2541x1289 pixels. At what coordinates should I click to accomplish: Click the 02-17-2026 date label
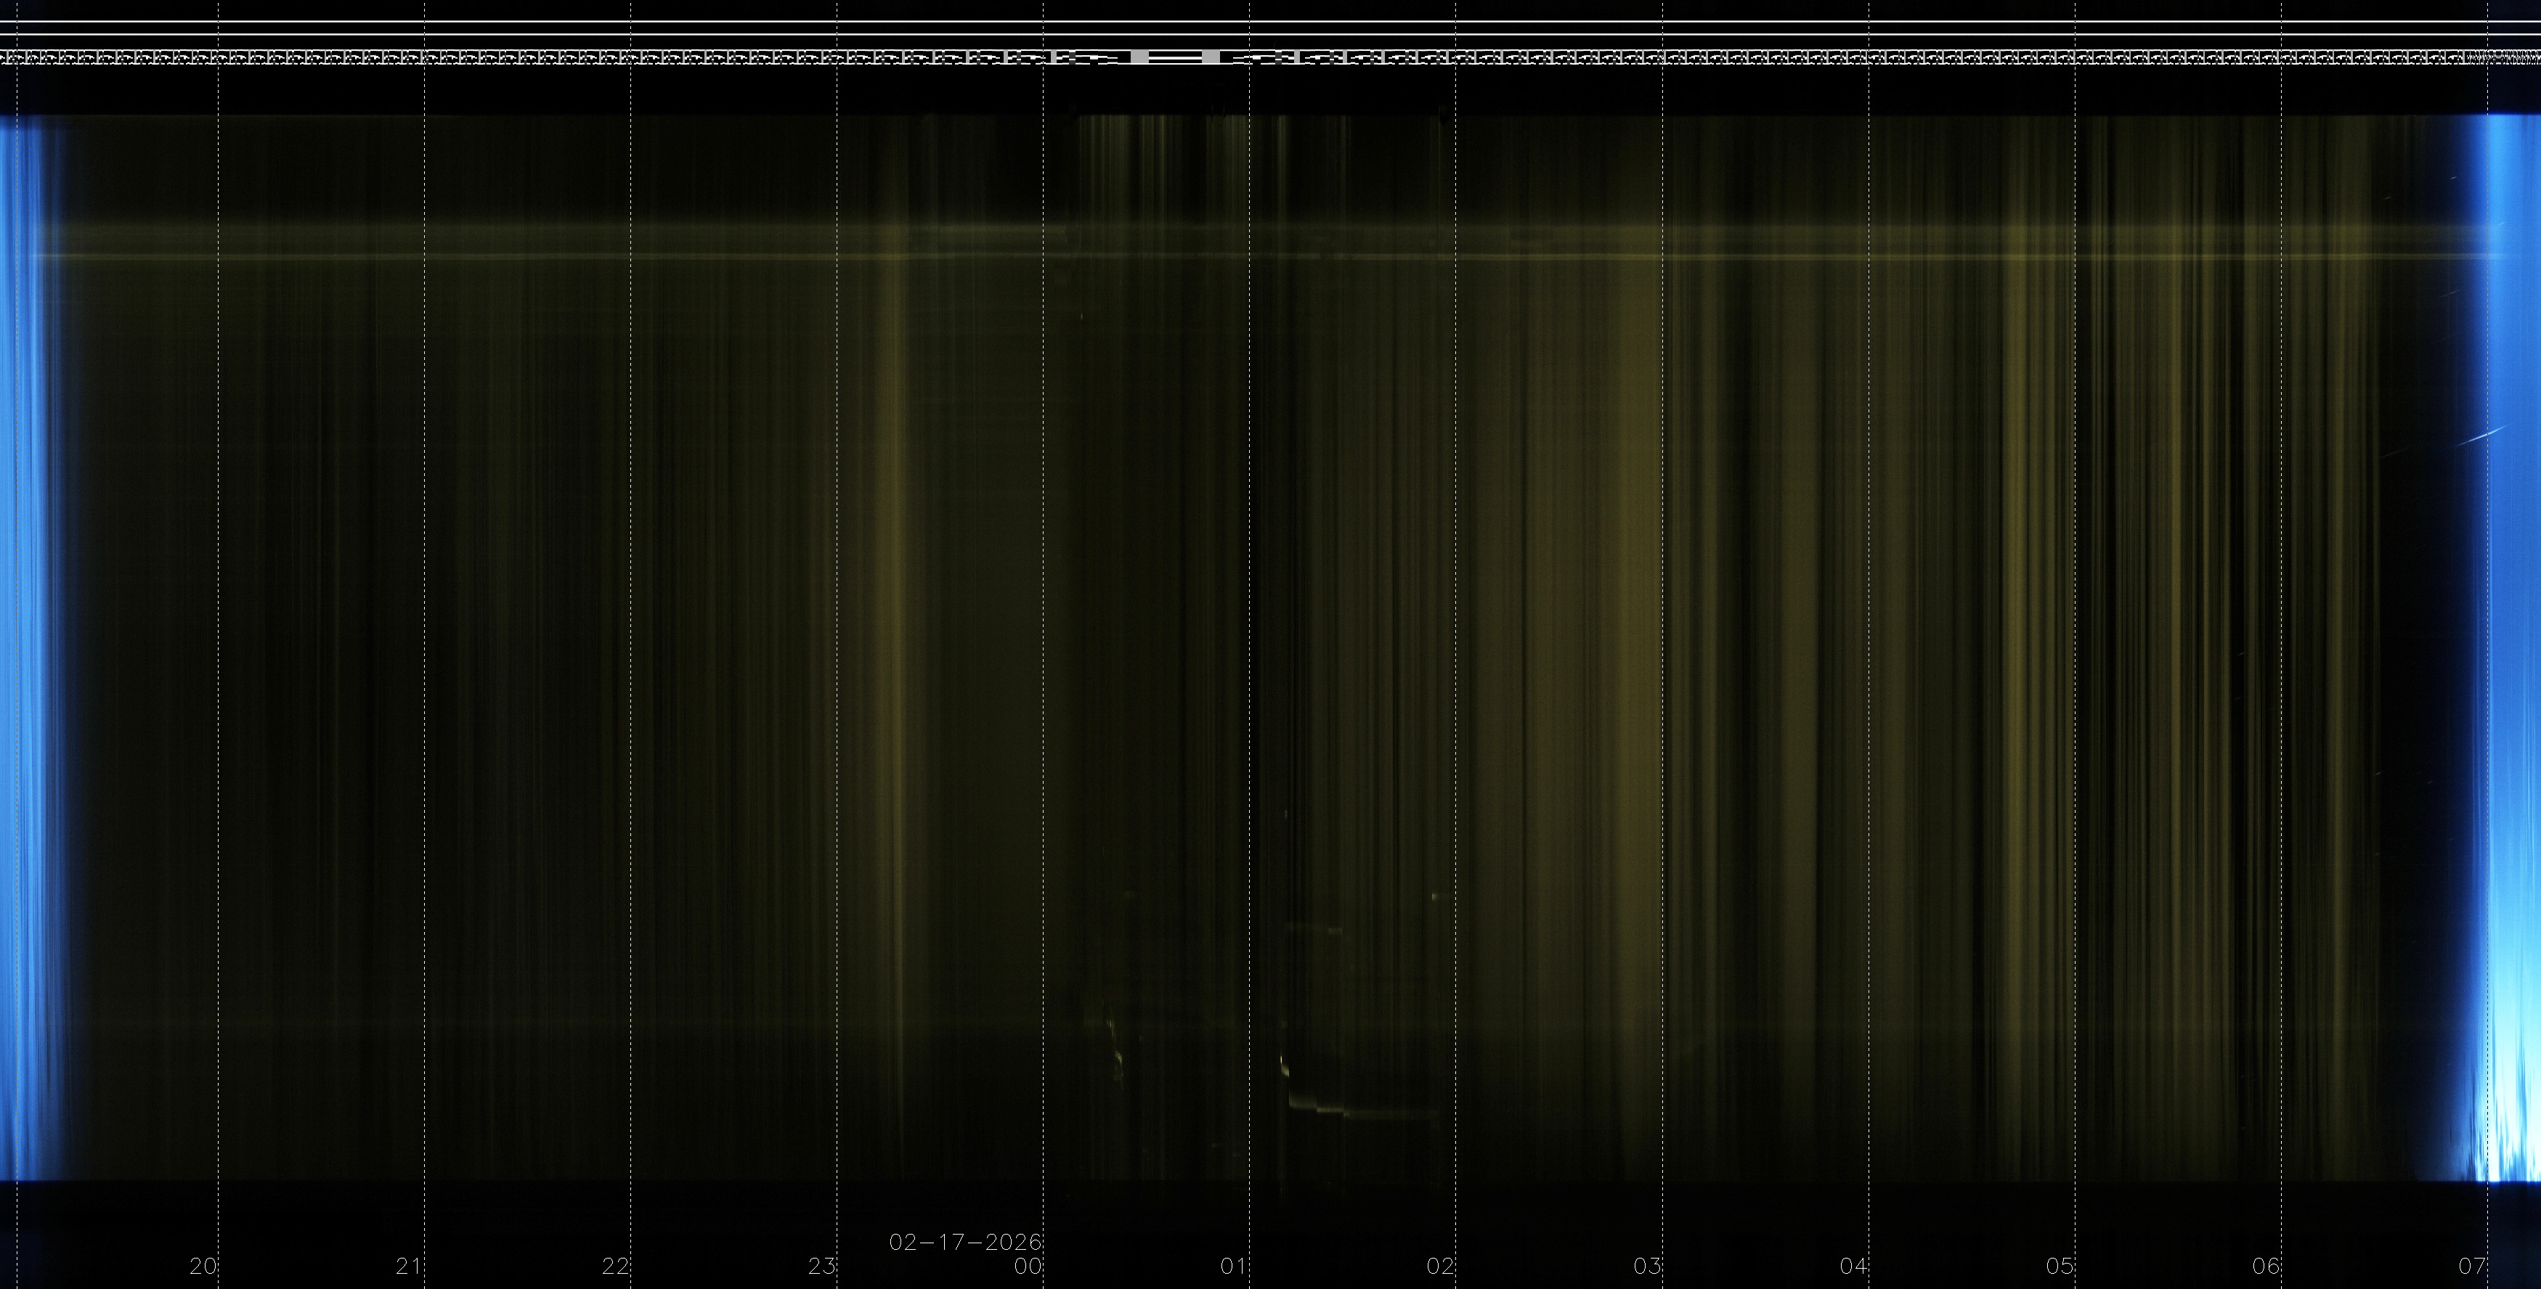coord(966,1242)
